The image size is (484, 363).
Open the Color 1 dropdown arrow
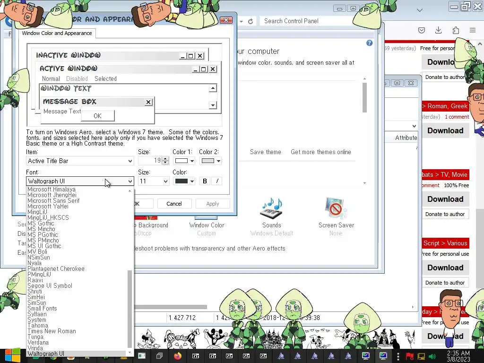tap(192, 161)
